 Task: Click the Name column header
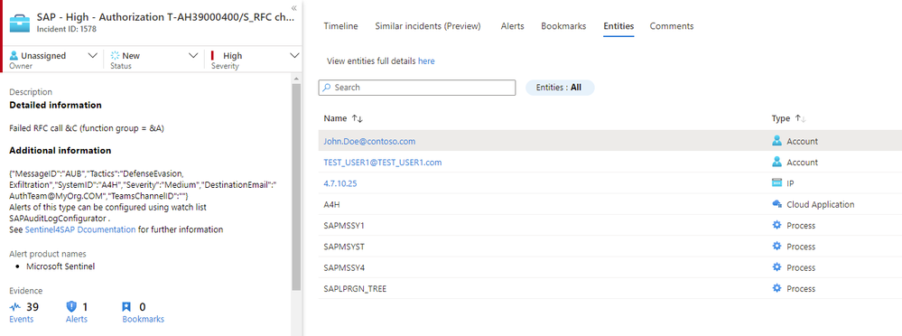[x=335, y=118]
